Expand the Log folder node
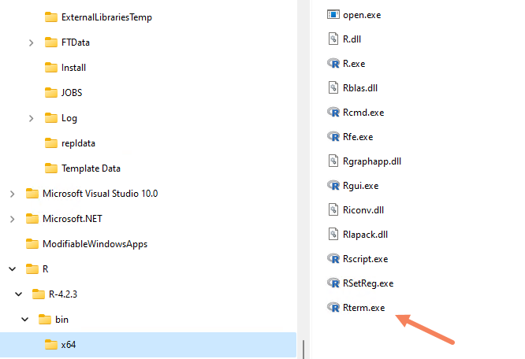The width and height of the screenshot is (525, 359). click(32, 118)
